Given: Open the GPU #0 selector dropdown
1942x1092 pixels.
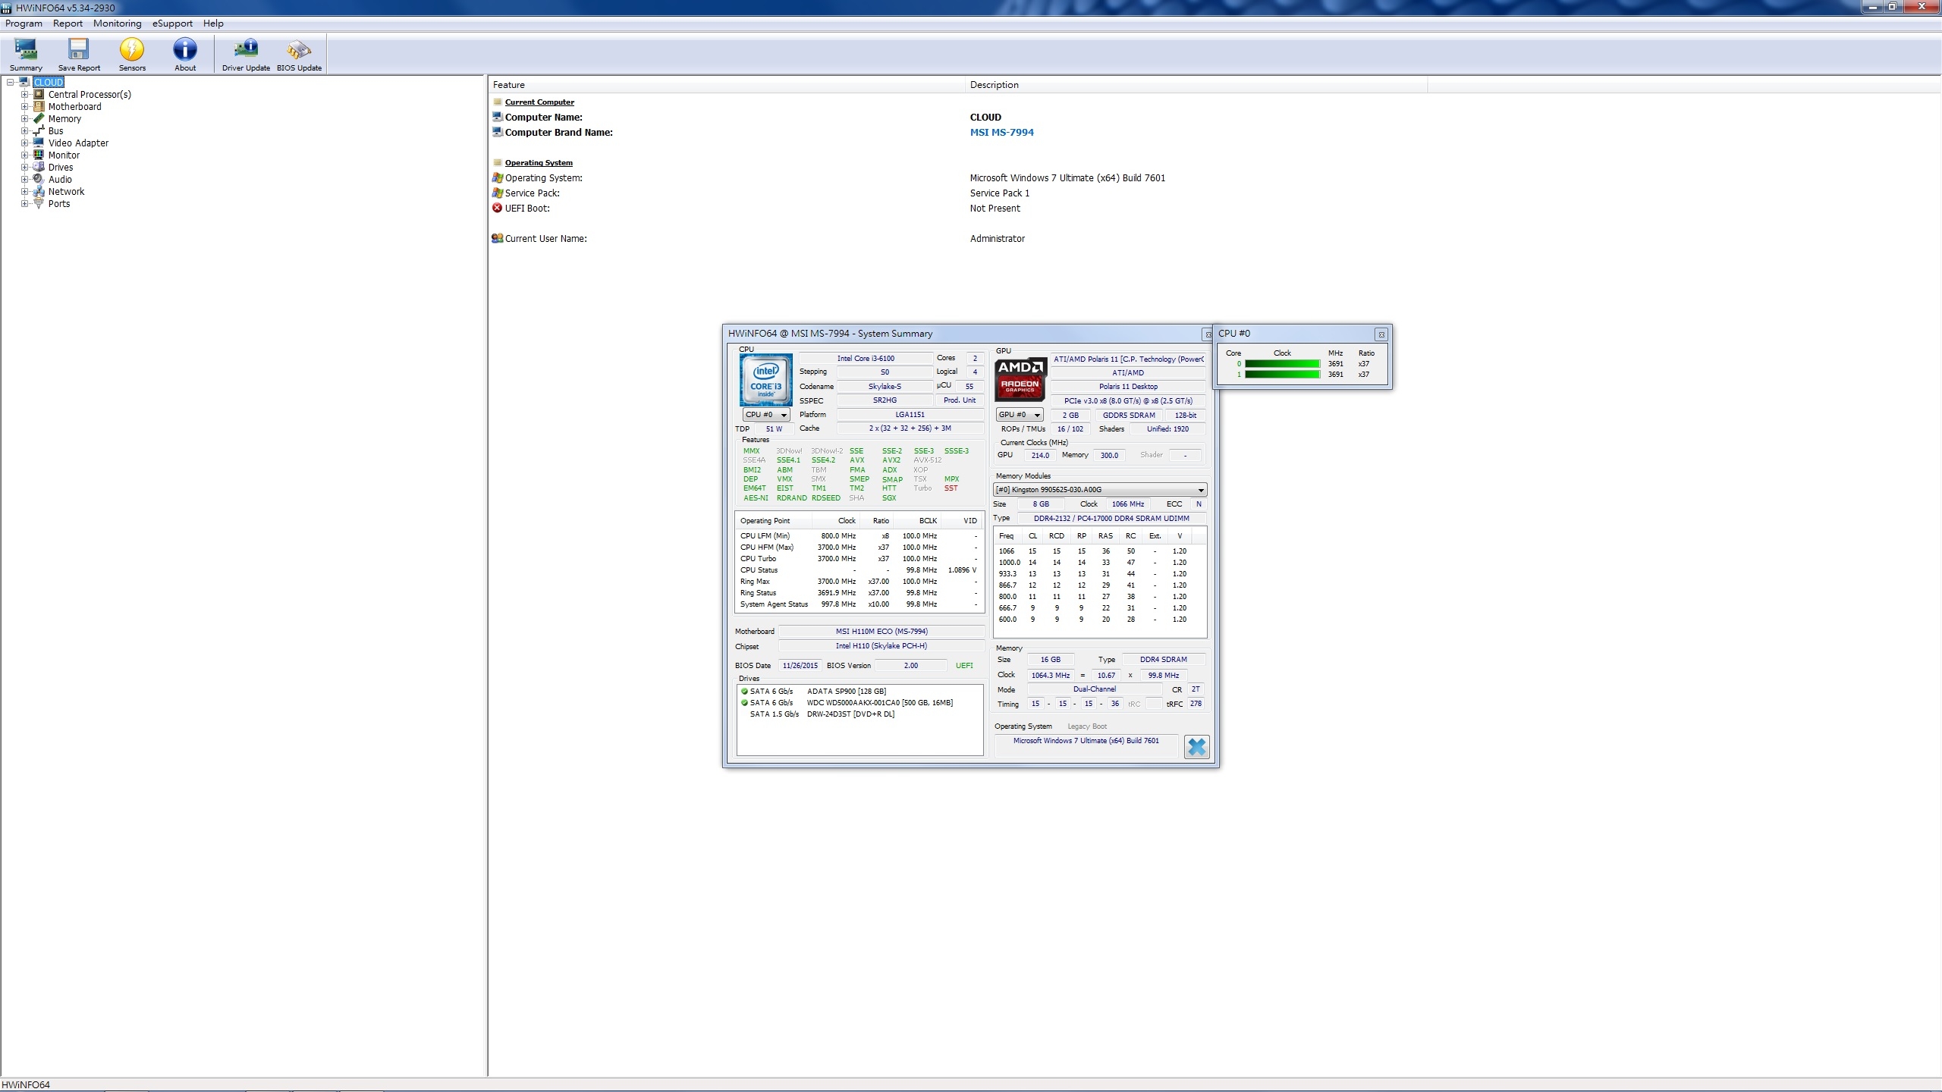Looking at the screenshot, I should 1020,415.
